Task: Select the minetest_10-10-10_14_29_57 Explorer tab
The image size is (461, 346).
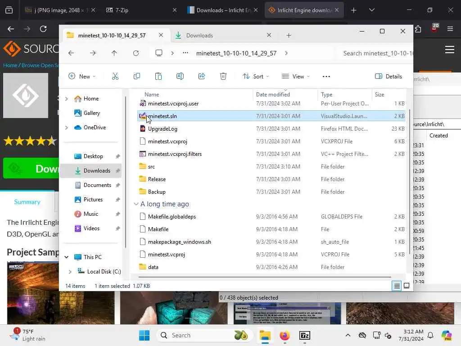Action: pyautogui.click(x=112, y=36)
